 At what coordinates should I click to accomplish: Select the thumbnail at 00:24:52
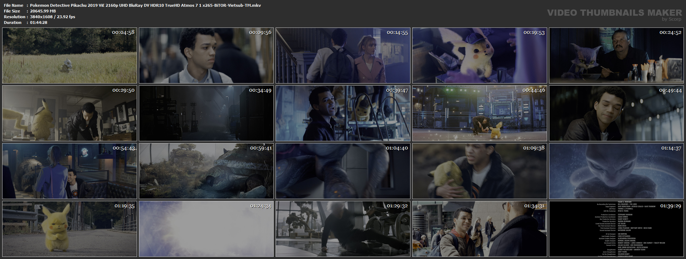616,56
